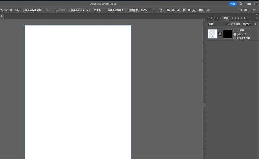Click the control bar 不透明度 opacity label
This screenshot has height=159, width=259.
tap(134, 10)
